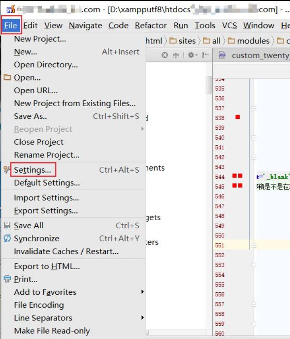Toggle the red marker on line 538
The image size is (290, 339).
pyautogui.click(x=238, y=117)
